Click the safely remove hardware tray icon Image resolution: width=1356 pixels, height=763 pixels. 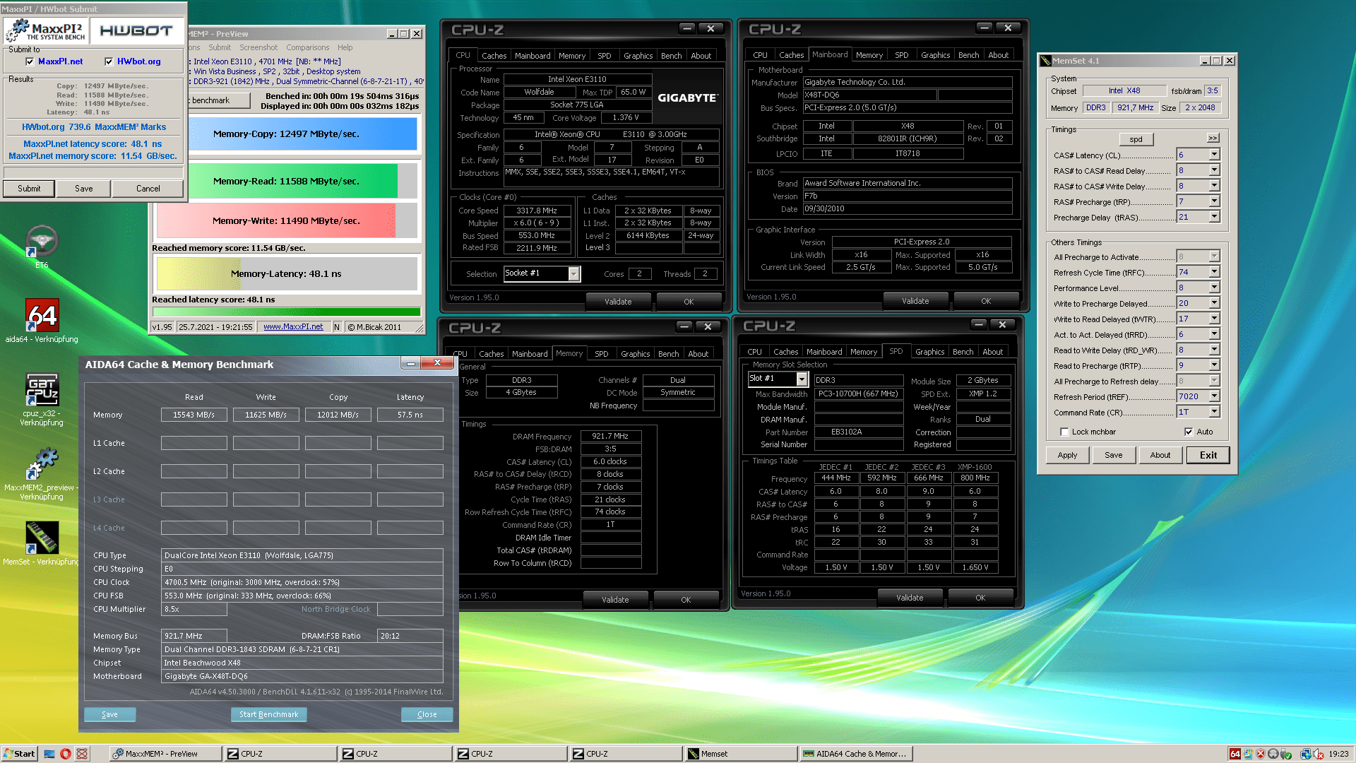[1286, 754]
